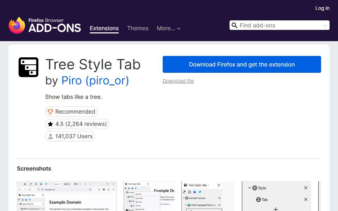The image size is (338, 211).
Task: Click the Firefox logo icon
Action: pos(17,25)
